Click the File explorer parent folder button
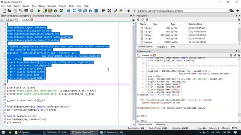 [147, 19]
